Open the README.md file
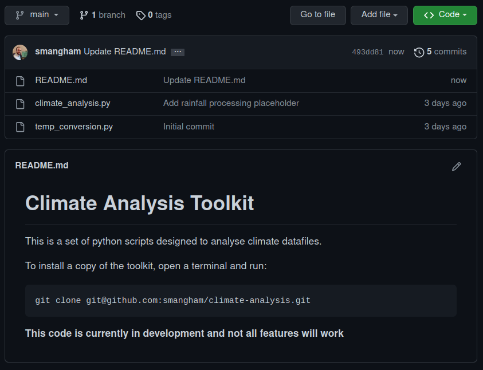The height and width of the screenshot is (370, 483). pyautogui.click(x=61, y=80)
